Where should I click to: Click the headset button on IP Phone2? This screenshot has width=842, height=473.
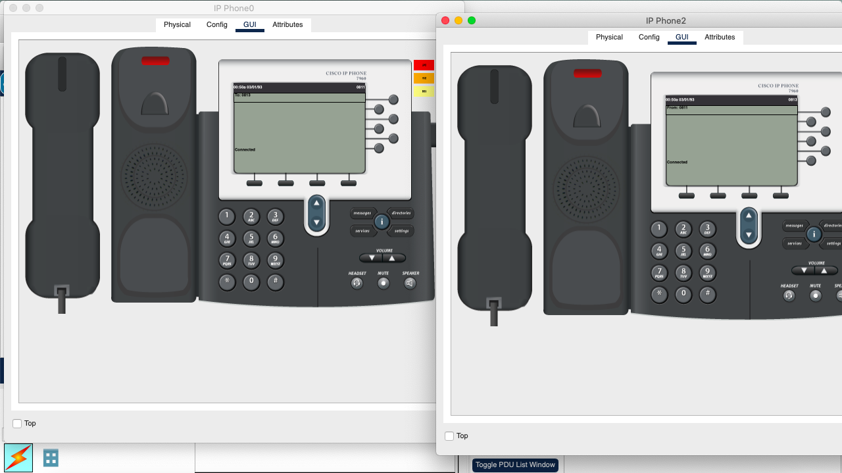(789, 296)
